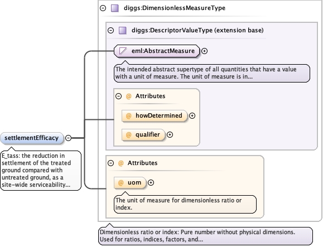Click the diggs:DimensionlessMeasureType complex type icon
The width and height of the screenshot is (323, 247).
[115, 8]
